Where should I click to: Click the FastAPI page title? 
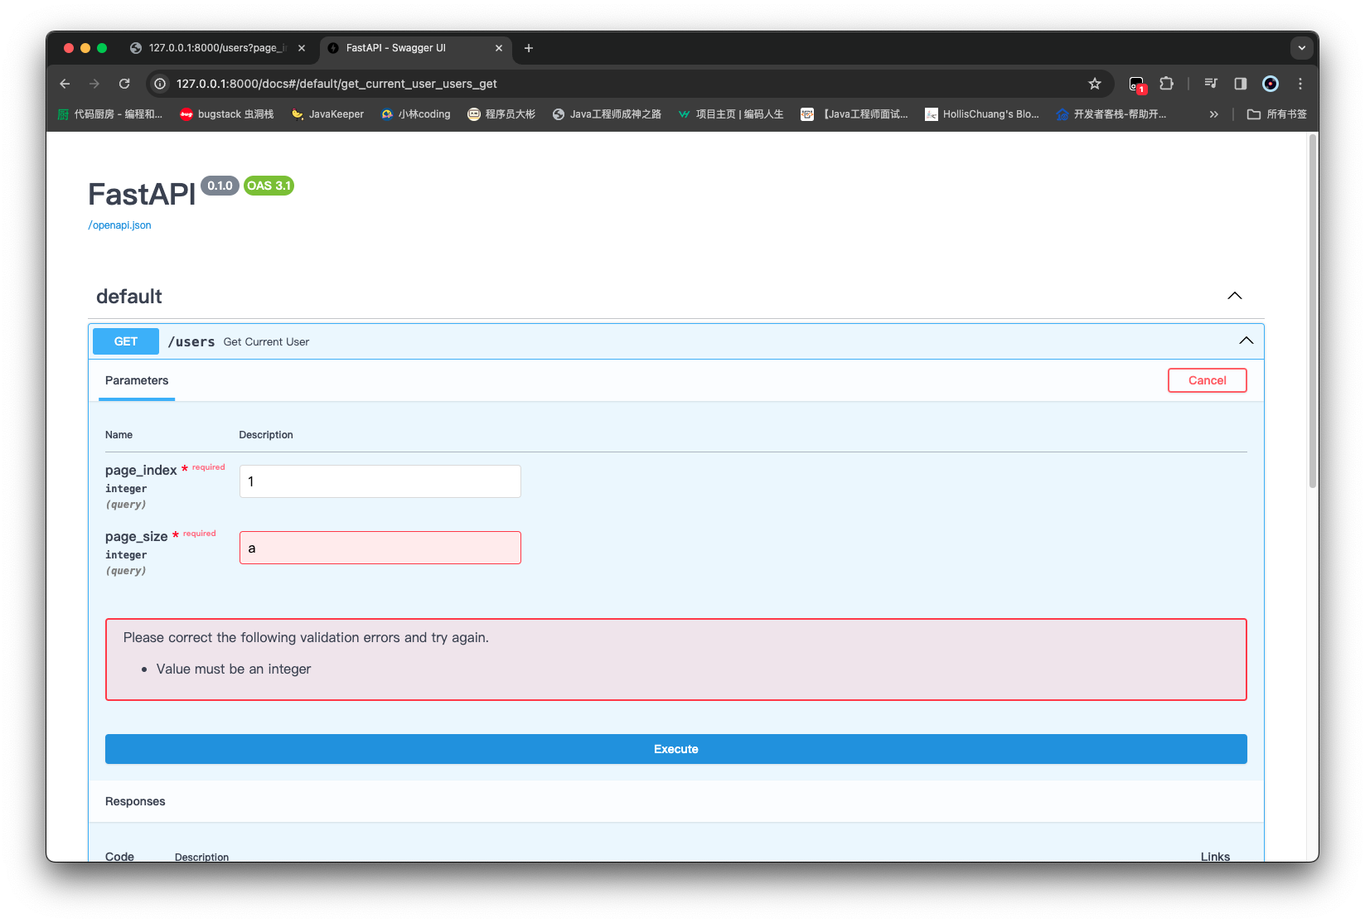(x=142, y=194)
